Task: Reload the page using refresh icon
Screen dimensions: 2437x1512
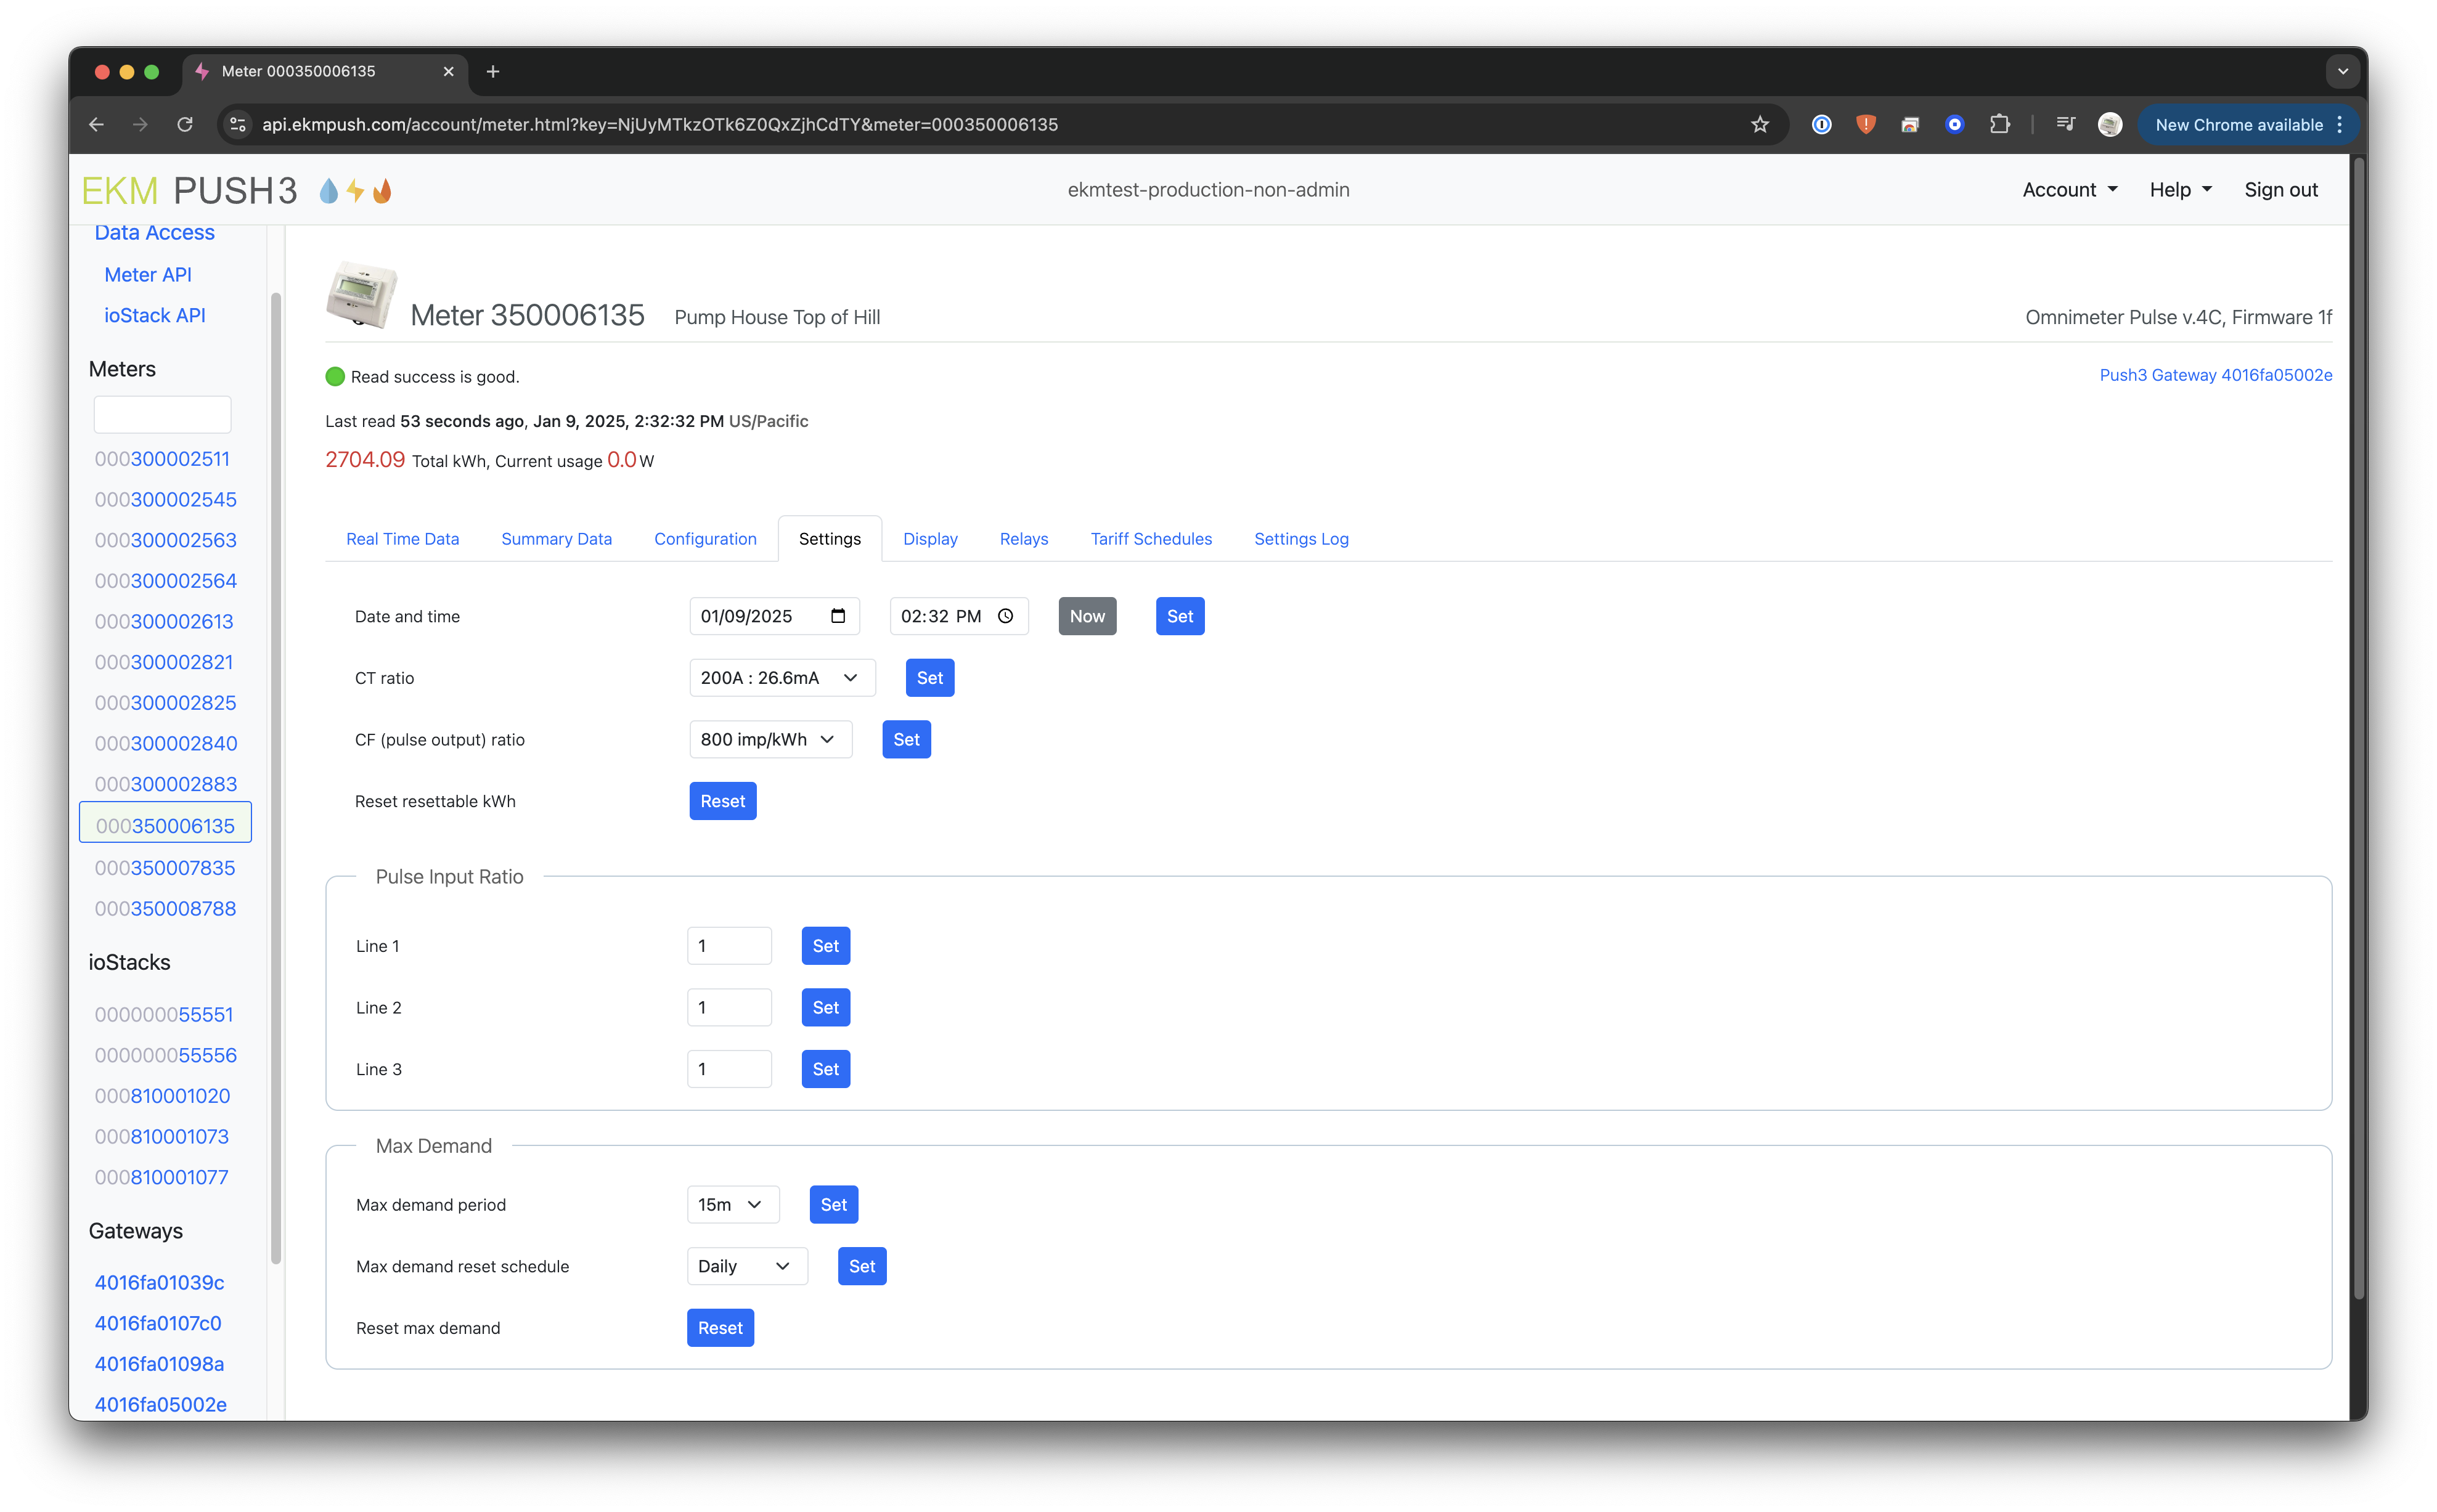Action: click(x=185, y=125)
